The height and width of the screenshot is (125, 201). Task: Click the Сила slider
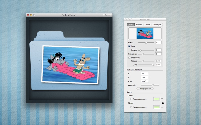(x=146, y=65)
